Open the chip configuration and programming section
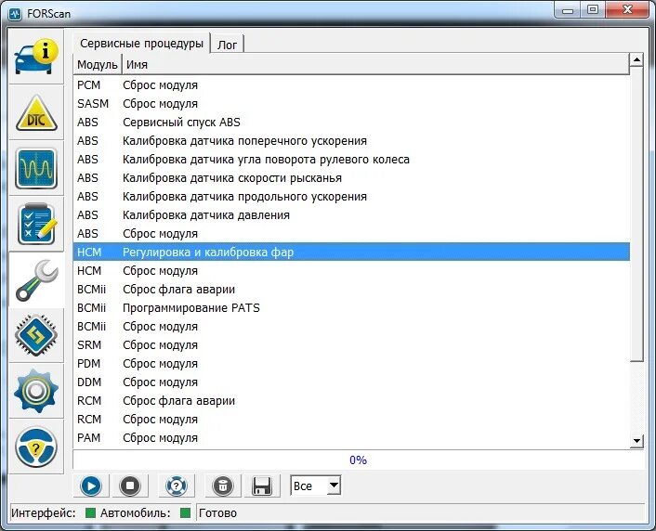The height and width of the screenshot is (531, 656). pyautogui.click(x=36, y=335)
